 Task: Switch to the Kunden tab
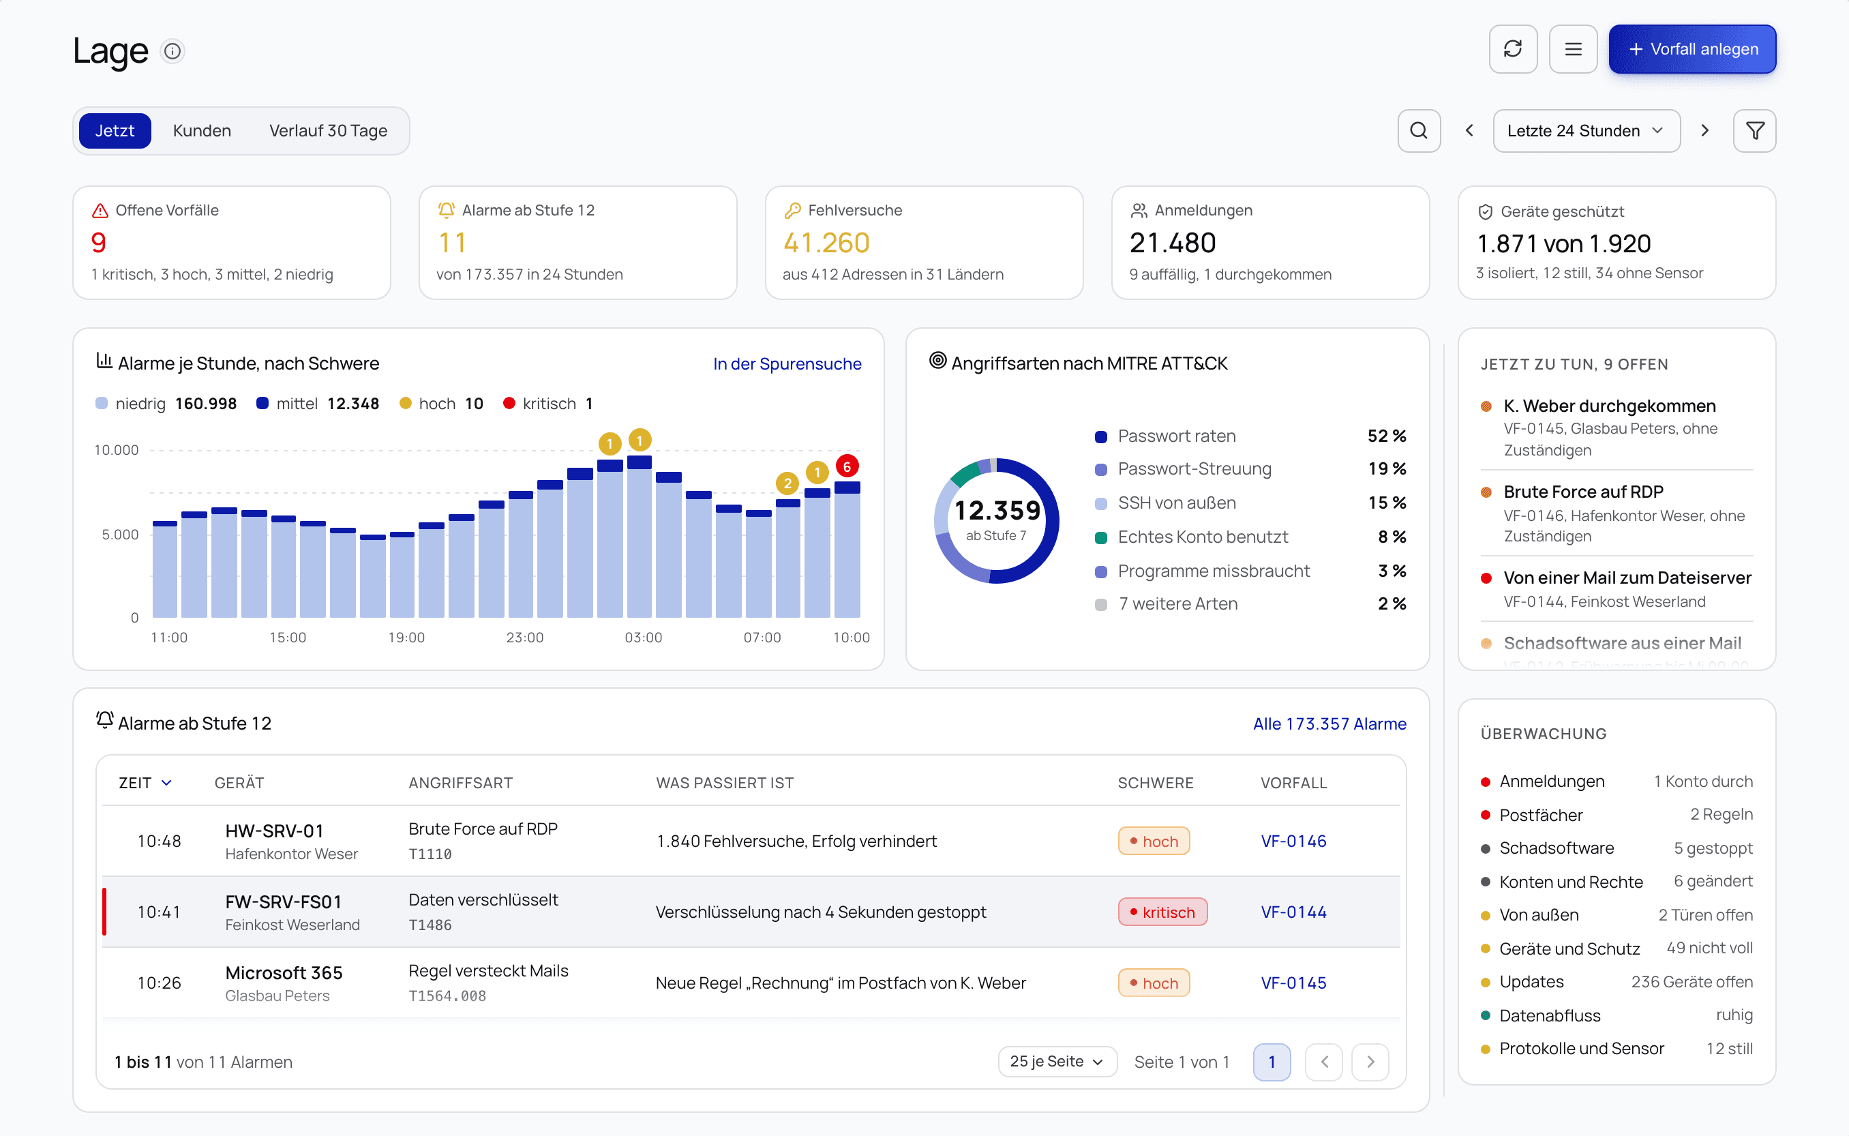pyautogui.click(x=202, y=131)
